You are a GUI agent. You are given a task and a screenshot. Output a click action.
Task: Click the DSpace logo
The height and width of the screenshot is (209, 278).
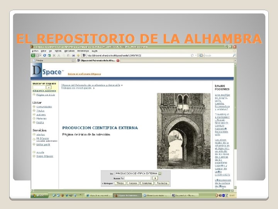click(47, 71)
